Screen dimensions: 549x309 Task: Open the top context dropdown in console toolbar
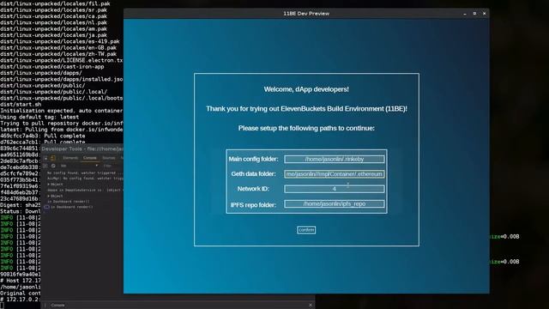79,166
